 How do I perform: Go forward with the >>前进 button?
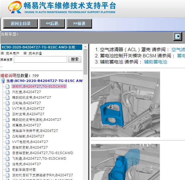pyautogui.click(x=79, y=23)
